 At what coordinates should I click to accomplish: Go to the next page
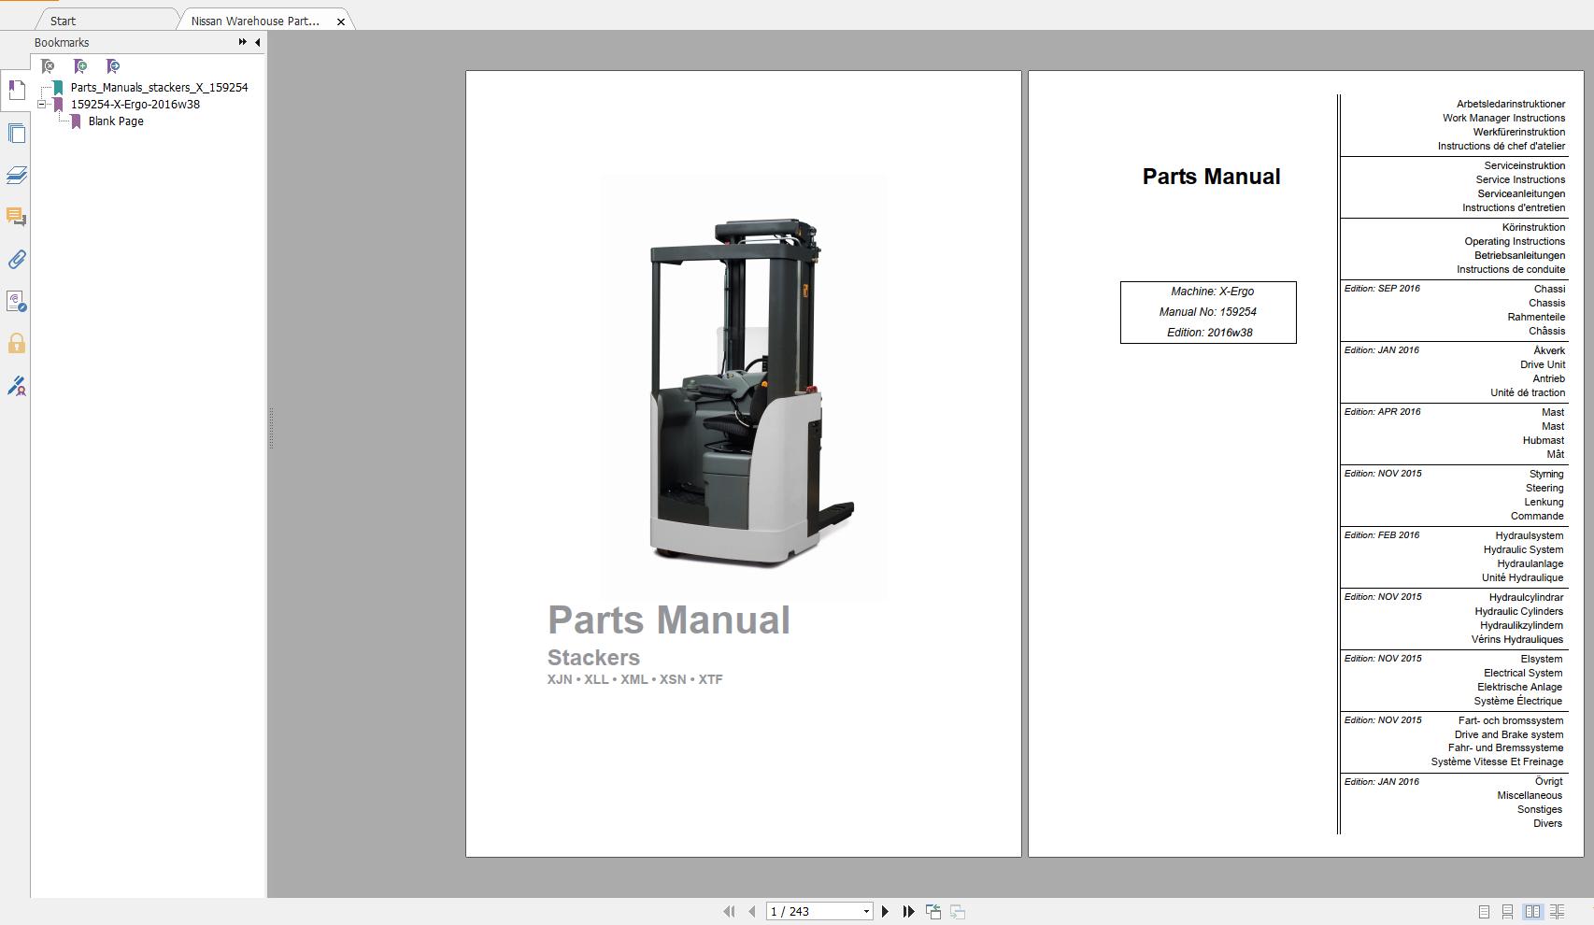coord(885,911)
